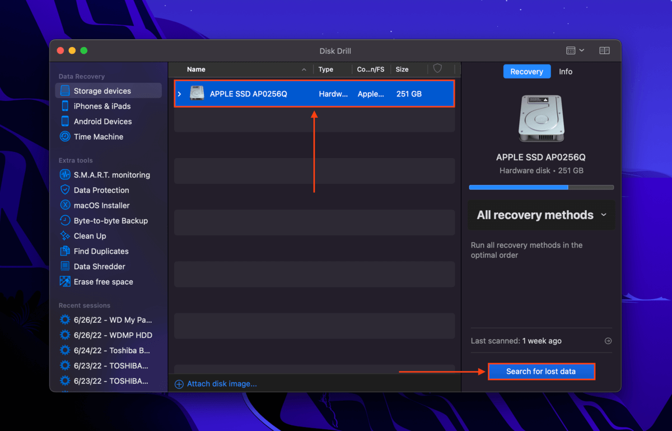Click the Last scanned: 1 week ago text

[516, 341]
